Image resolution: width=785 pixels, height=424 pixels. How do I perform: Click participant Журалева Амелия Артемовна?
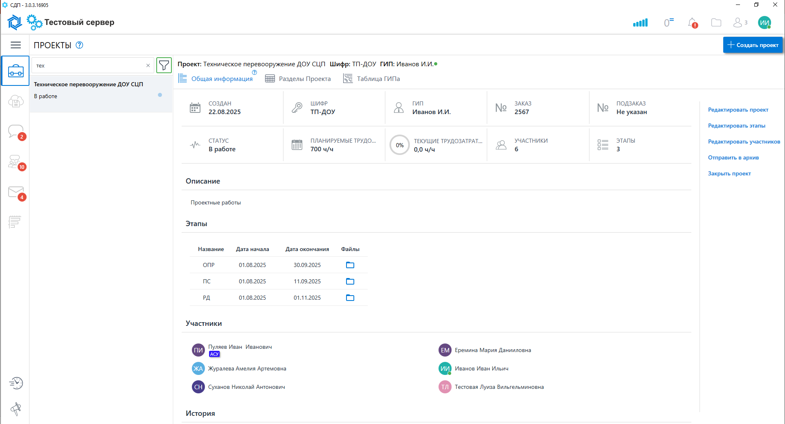(247, 368)
